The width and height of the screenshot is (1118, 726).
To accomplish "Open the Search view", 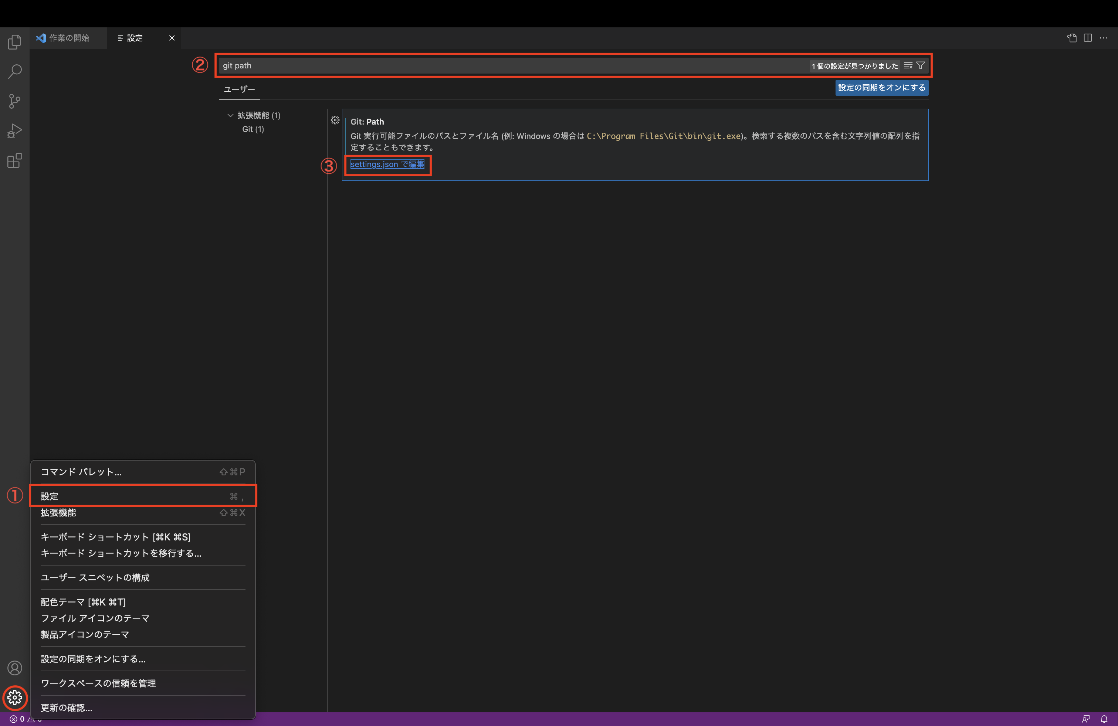I will 14,71.
